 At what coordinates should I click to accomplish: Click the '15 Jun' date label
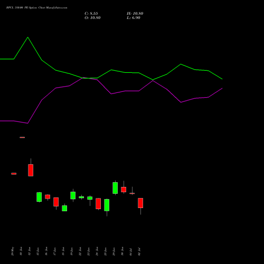coord(38,251)
